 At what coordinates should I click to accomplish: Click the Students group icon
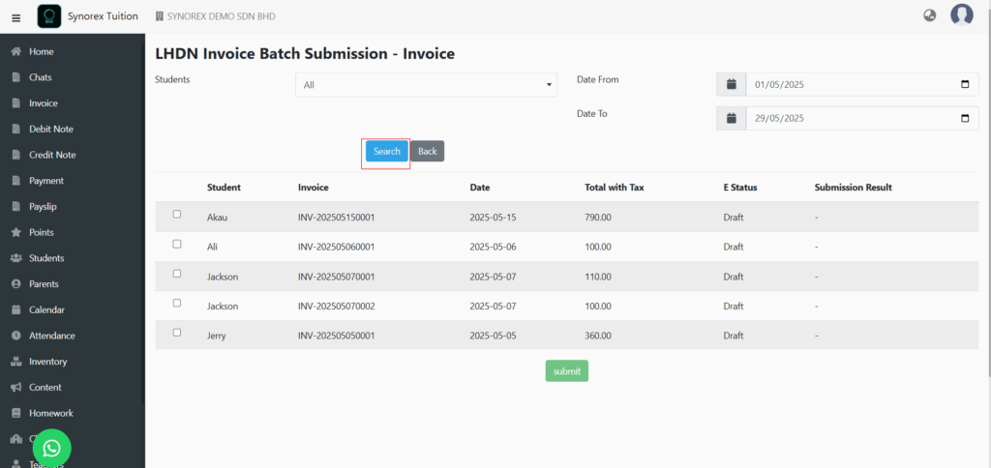16,258
